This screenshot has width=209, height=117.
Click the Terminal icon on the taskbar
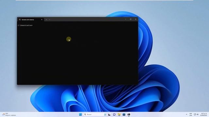[129, 114]
